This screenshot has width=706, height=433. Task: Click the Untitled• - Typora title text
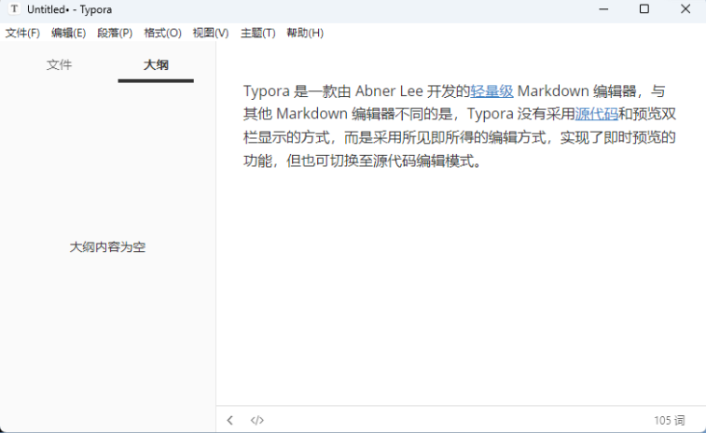[69, 9]
